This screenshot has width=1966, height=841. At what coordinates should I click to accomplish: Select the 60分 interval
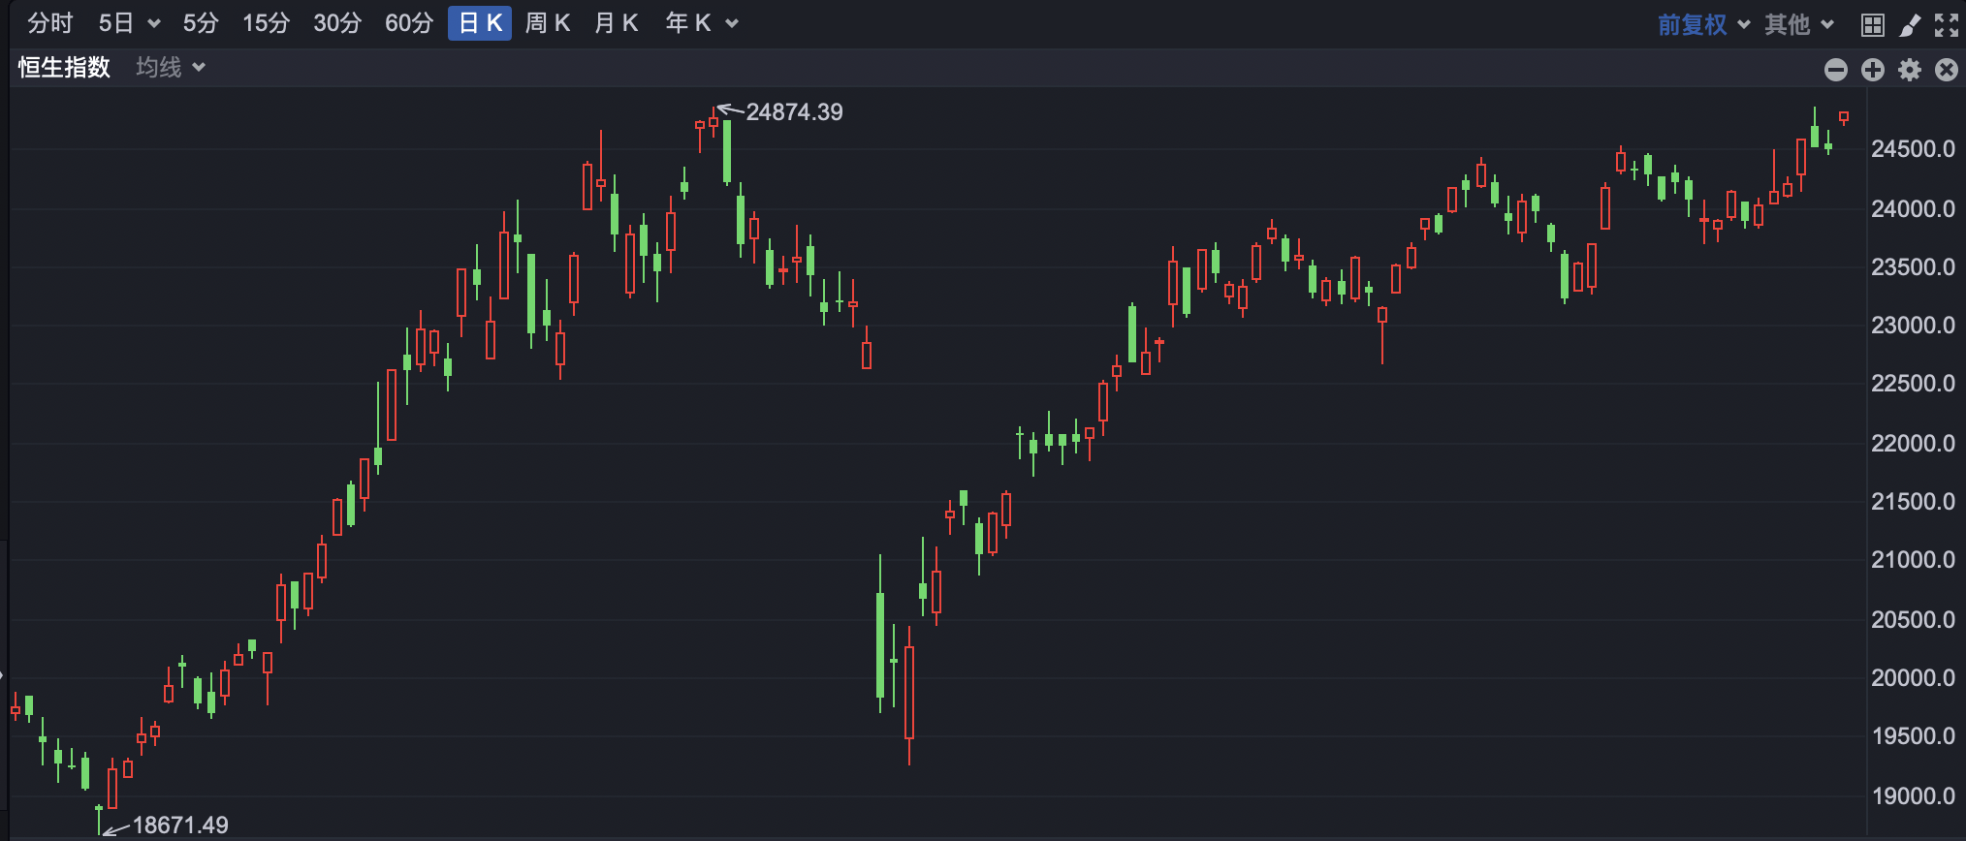point(409,23)
